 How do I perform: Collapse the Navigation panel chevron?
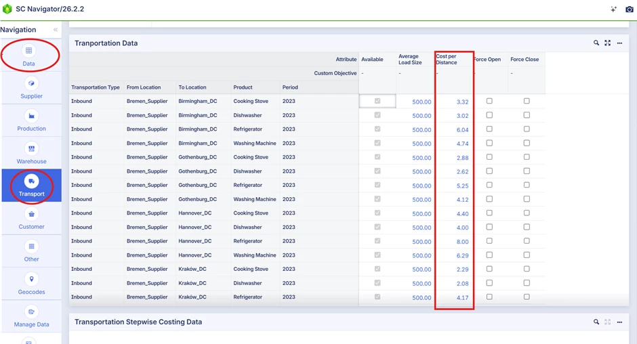56,30
